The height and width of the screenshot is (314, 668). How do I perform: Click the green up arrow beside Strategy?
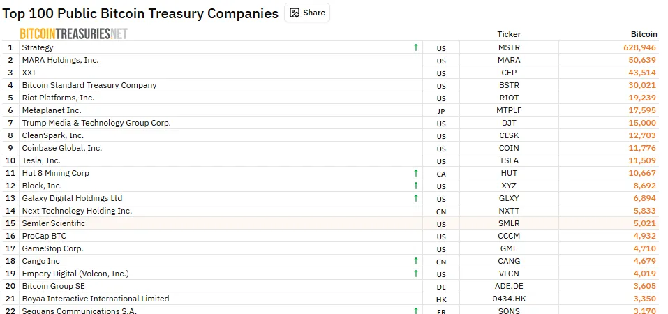click(x=416, y=47)
